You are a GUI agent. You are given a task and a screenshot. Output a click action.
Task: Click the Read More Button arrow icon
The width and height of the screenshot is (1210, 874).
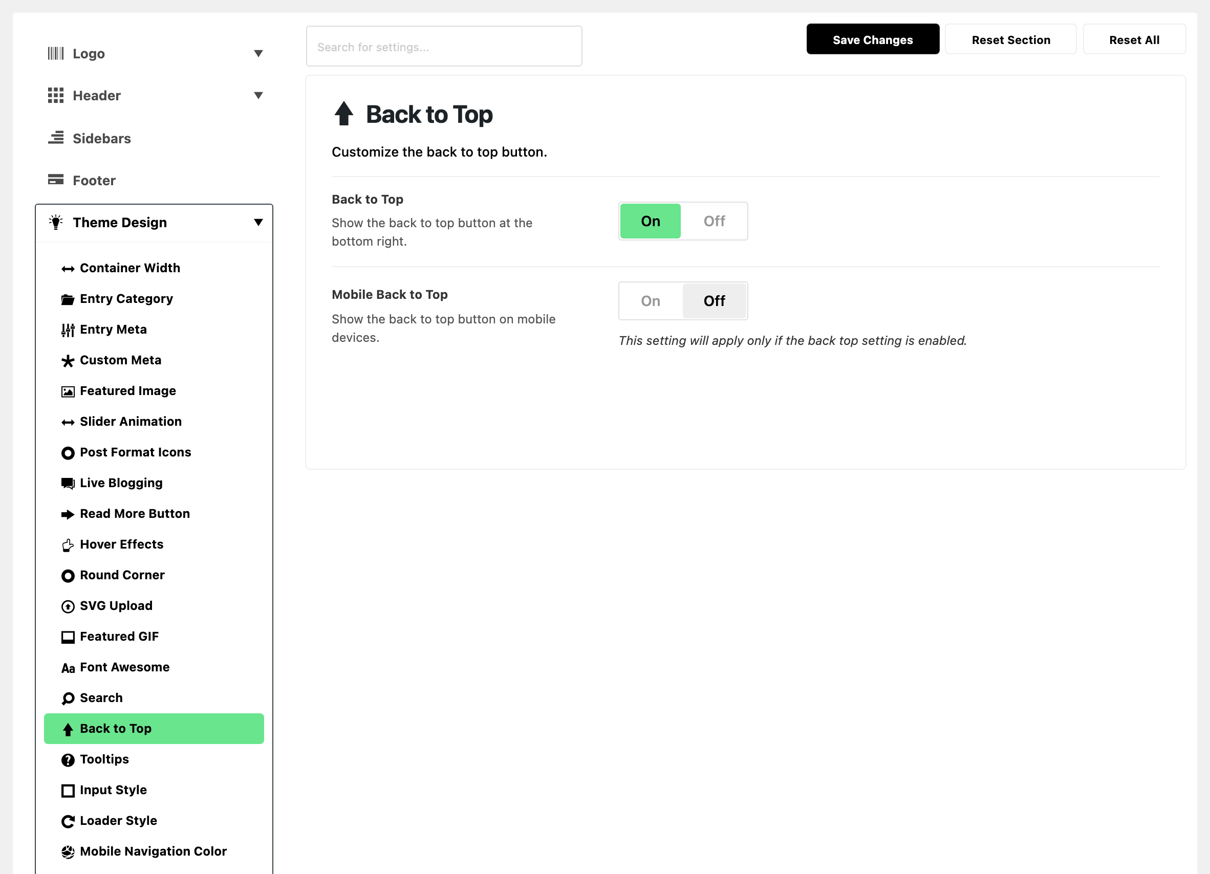(68, 514)
